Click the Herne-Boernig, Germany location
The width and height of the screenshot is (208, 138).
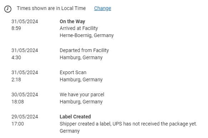pos(86,35)
